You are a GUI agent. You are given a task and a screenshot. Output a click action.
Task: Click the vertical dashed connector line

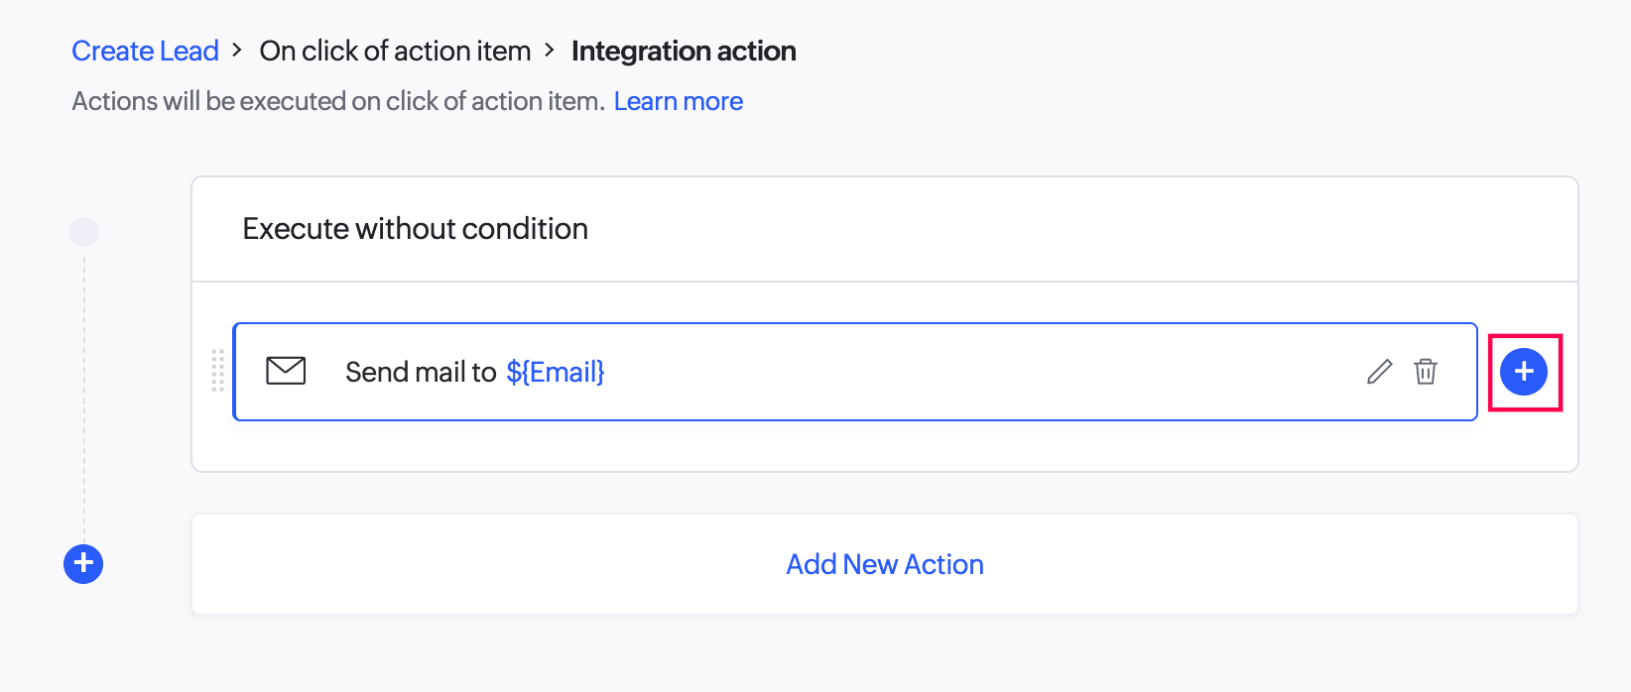coord(84,397)
